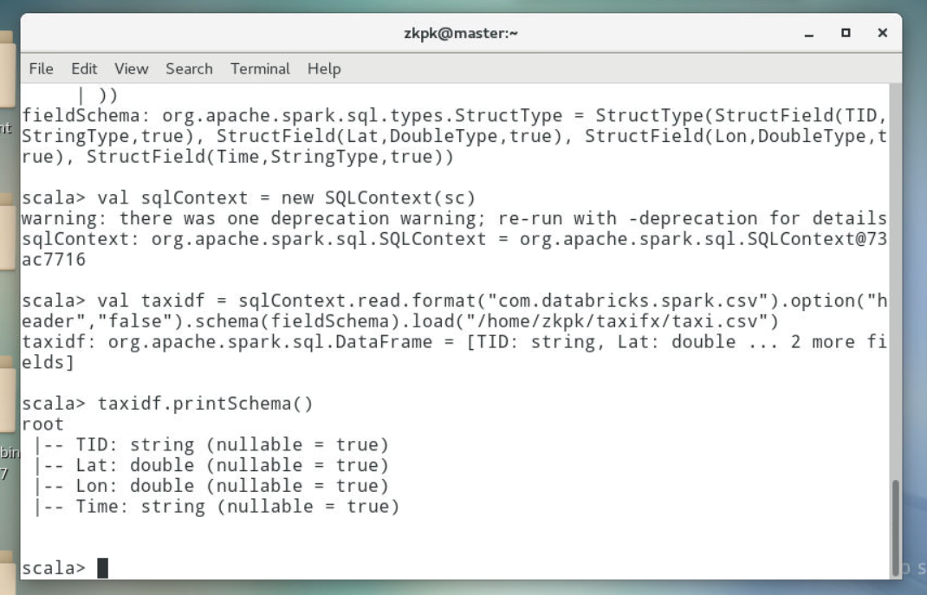This screenshot has width=927, height=595.
Task: Click the taxidf.printSchema() command text
Action: (x=205, y=404)
